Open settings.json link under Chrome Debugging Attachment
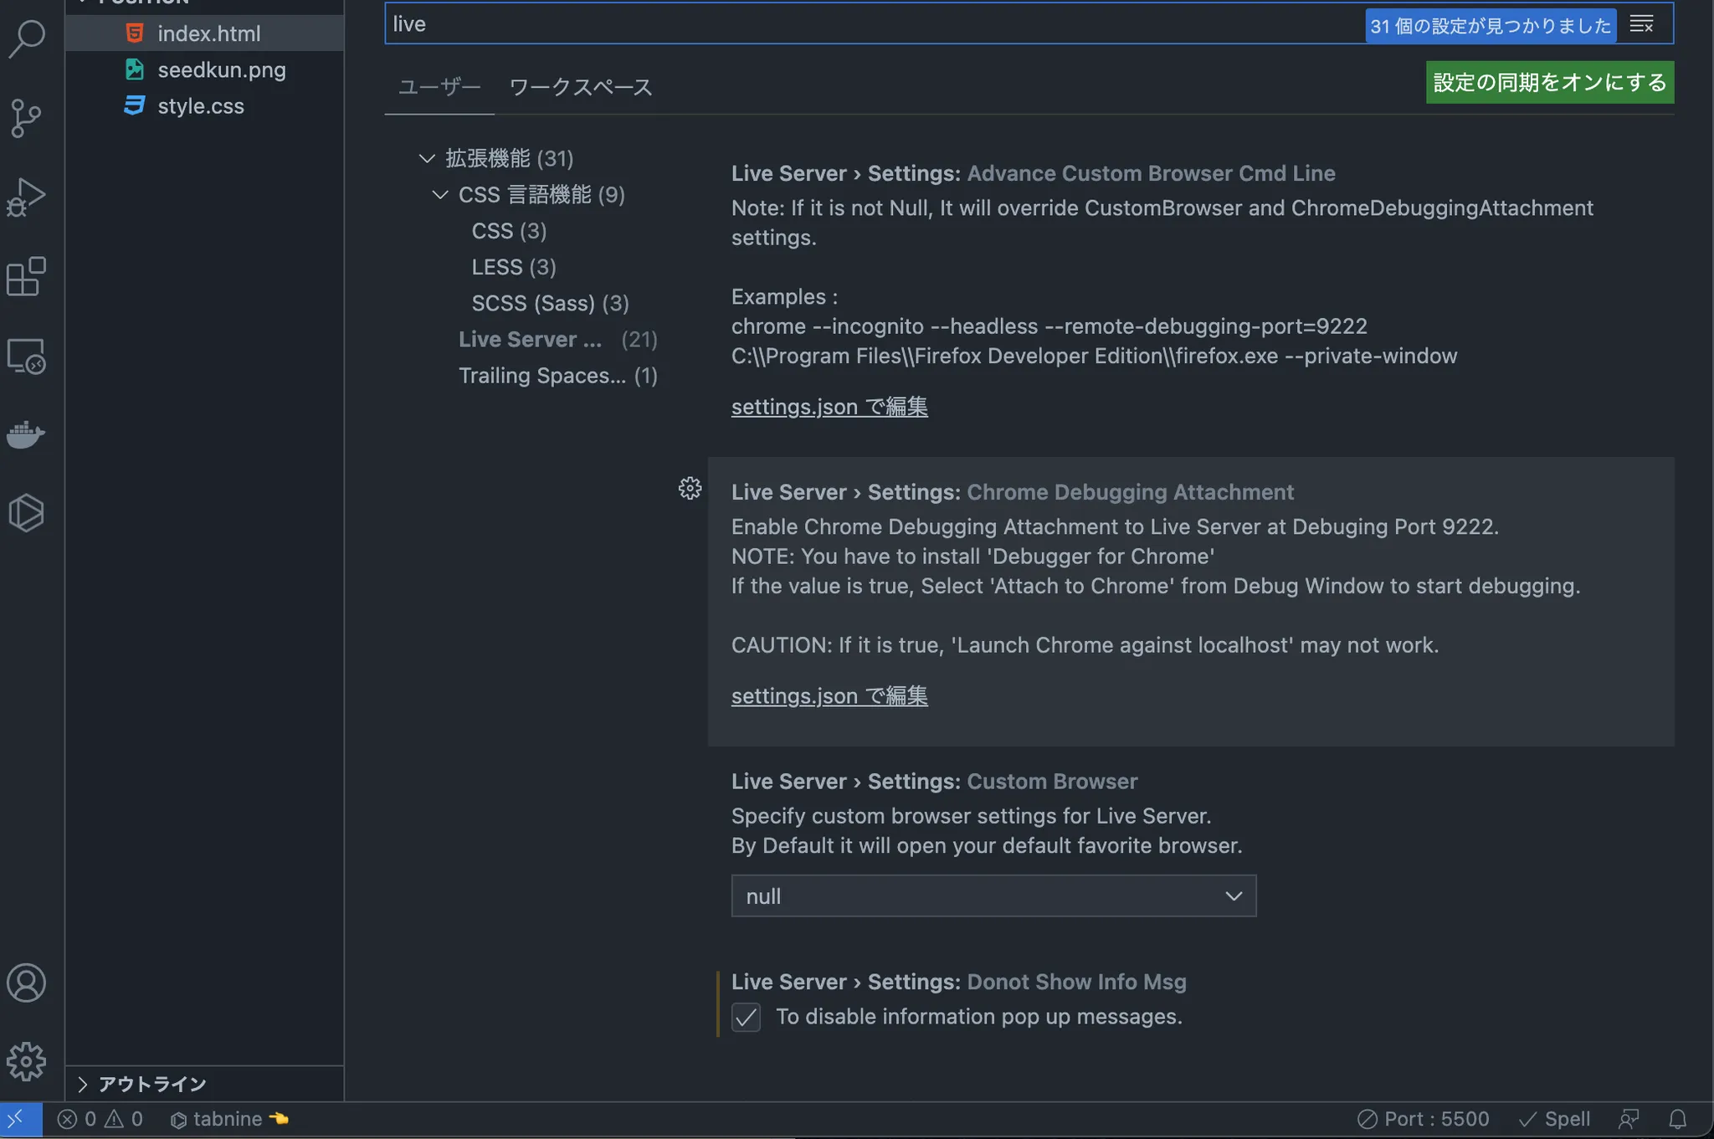 [x=829, y=696]
